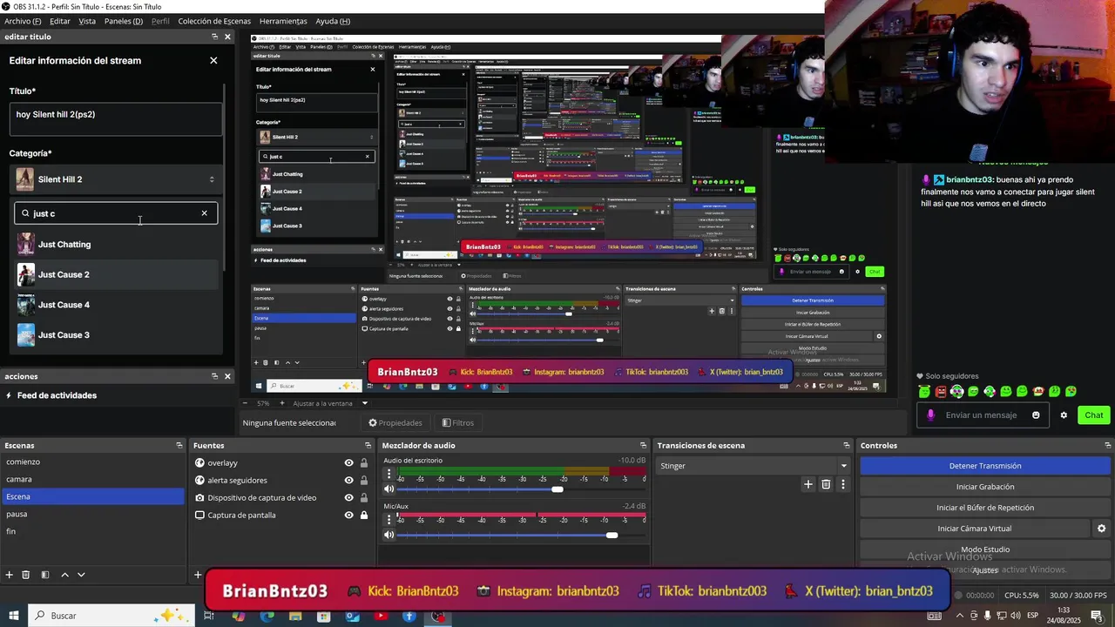Viewport: 1115px width, 627px height.
Task: Open Task View in Windows taskbar
Action: click(x=209, y=616)
